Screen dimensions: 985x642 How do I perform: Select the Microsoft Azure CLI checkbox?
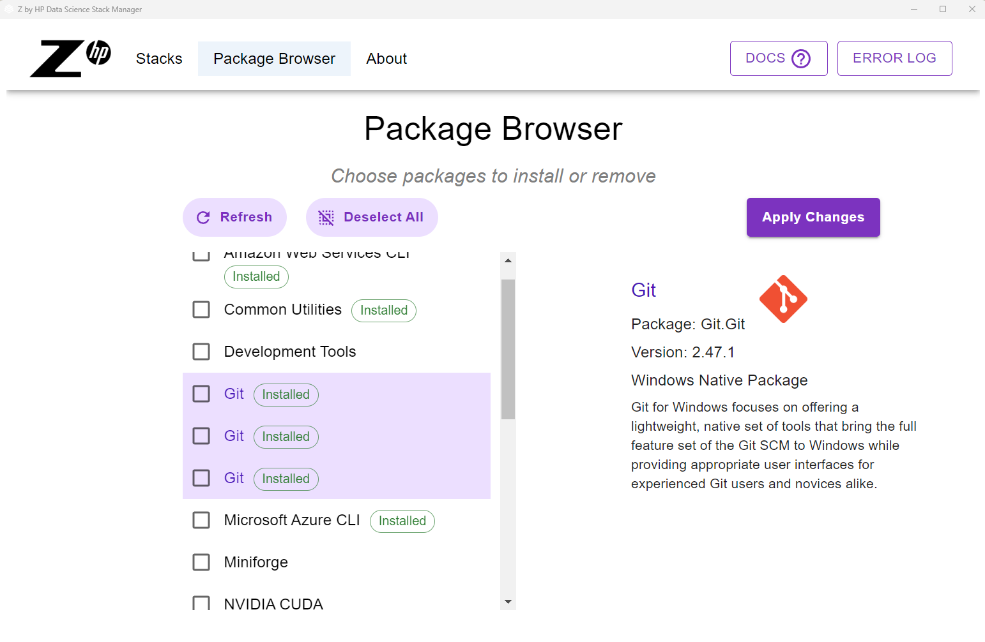point(201,520)
